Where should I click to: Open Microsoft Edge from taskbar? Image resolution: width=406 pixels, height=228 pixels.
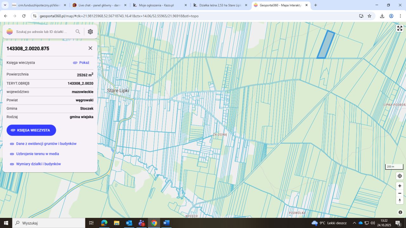pyautogui.click(x=104, y=223)
